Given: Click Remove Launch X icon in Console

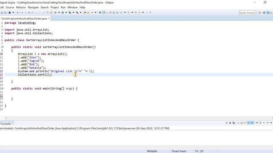Looking at the screenshot, I should point(230,123).
